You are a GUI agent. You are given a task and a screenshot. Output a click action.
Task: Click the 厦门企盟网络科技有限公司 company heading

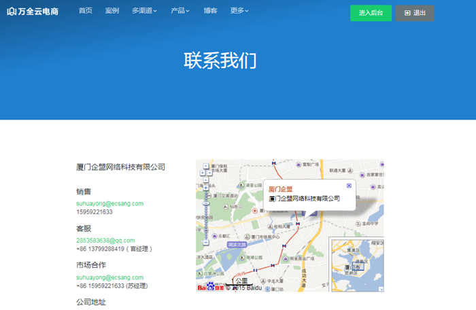pyautogui.click(x=120, y=167)
